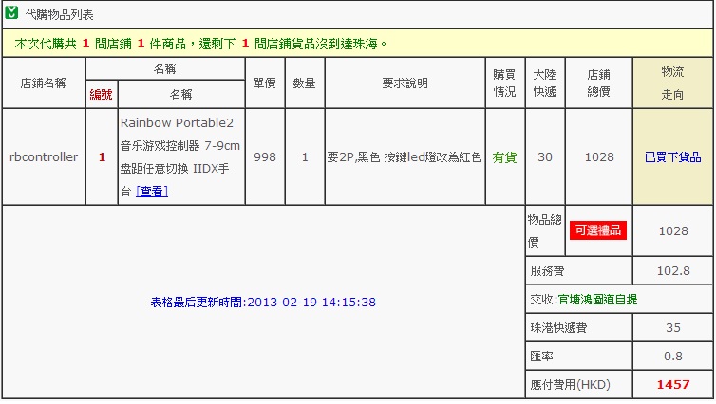Click the 匯率 label
The image size is (716, 404).
coord(541,357)
